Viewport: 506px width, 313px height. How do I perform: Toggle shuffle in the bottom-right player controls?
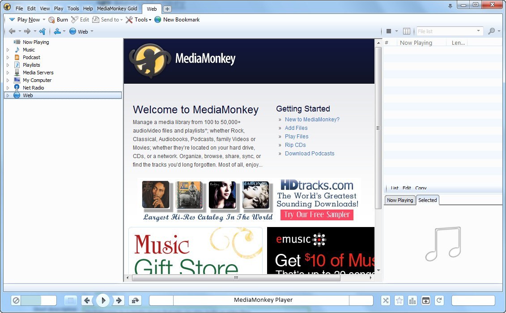coord(385,300)
